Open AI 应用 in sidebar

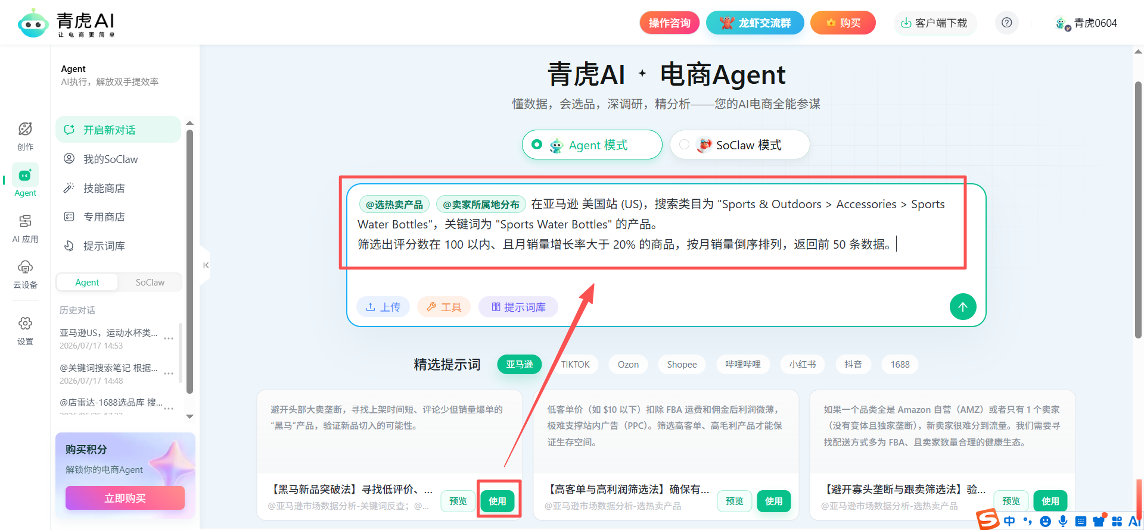(x=25, y=228)
